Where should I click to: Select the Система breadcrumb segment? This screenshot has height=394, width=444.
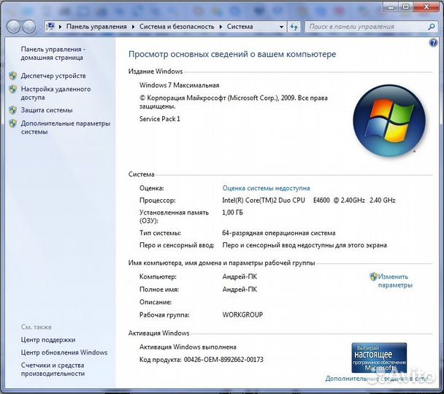pyautogui.click(x=240, y=26)
